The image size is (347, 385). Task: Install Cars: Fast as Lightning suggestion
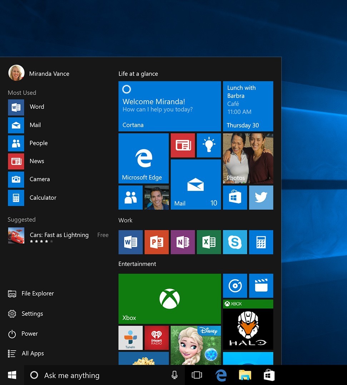point(59,235)
